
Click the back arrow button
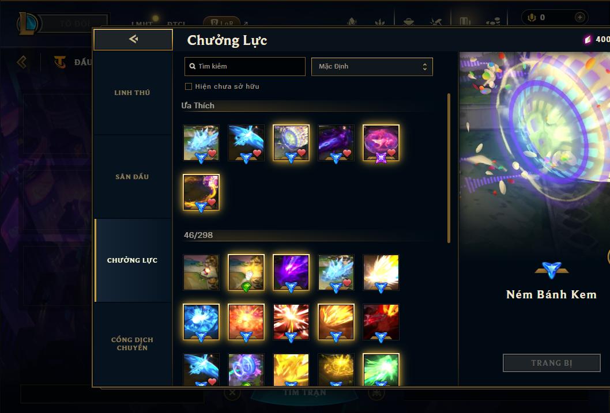pyautogui.click(x=133, y=39)
